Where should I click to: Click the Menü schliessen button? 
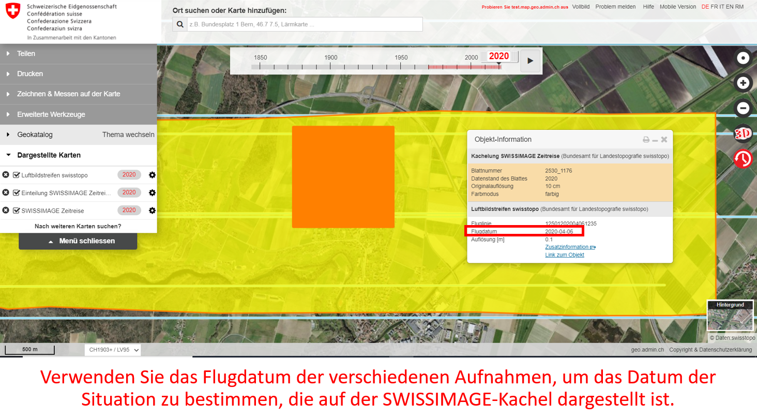(x=78, y=241)
